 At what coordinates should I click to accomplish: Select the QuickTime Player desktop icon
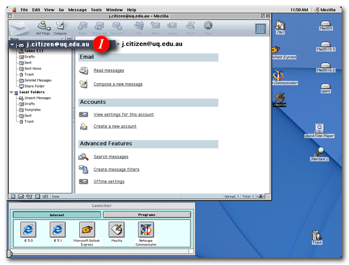[x=319, y=129]
